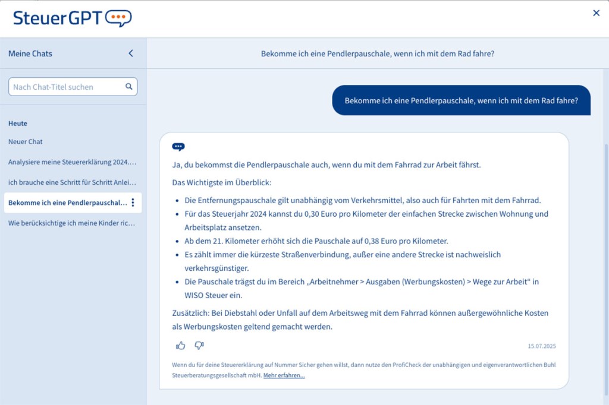Image resolution: width=609 pixels, height=405 pixels.
Task: Click the 'Heute' section label
Action: click(18, 124)
